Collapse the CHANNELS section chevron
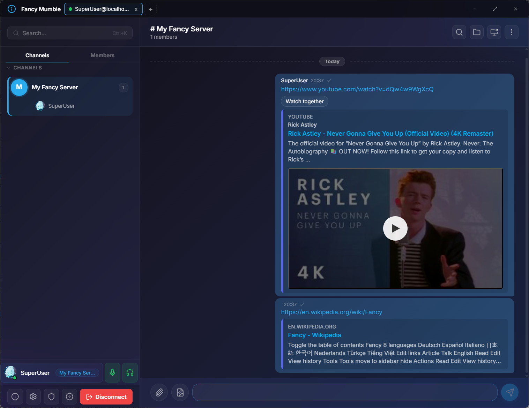Viewport: 529px width, 408px height. [x=8, y=68]
